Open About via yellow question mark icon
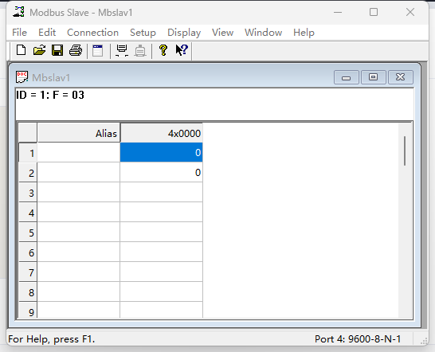The width and height of the screenshot is (435, 352). pyautogui.click(x=163, y=50)
